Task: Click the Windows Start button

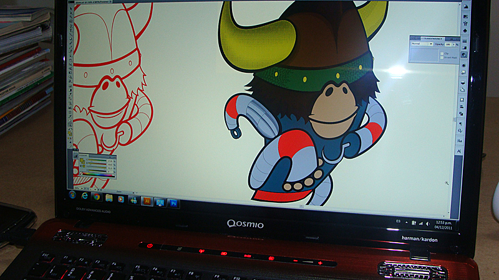Action: point(72,195)
